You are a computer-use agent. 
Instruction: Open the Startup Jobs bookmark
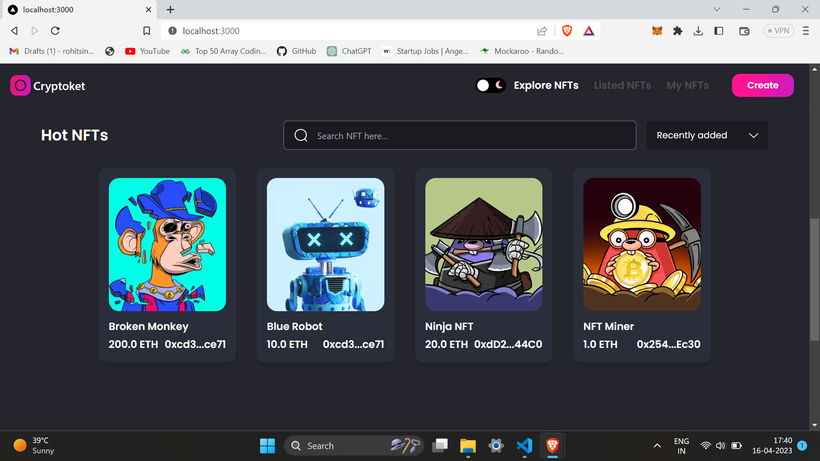425,51
